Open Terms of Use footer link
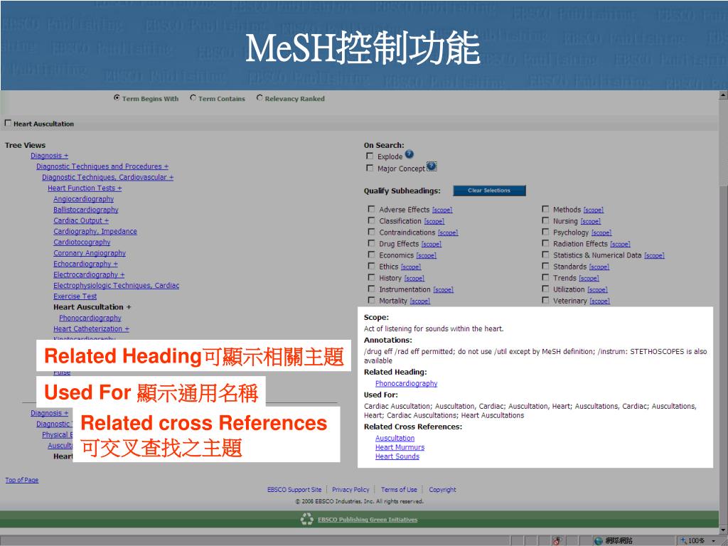Image resolution: width=728 pixels, height=546 pixels. click(399, 489)
